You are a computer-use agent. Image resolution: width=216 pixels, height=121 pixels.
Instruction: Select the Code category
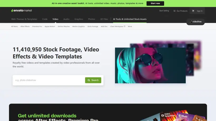[45, 19]
